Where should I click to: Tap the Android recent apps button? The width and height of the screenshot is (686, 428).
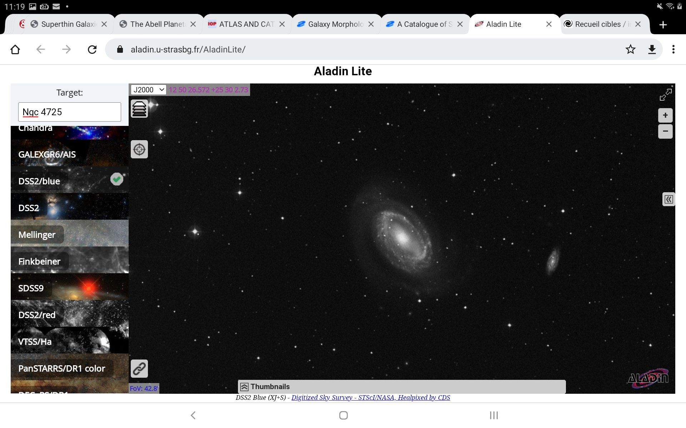pyautogui.click(x=494, y=415)
